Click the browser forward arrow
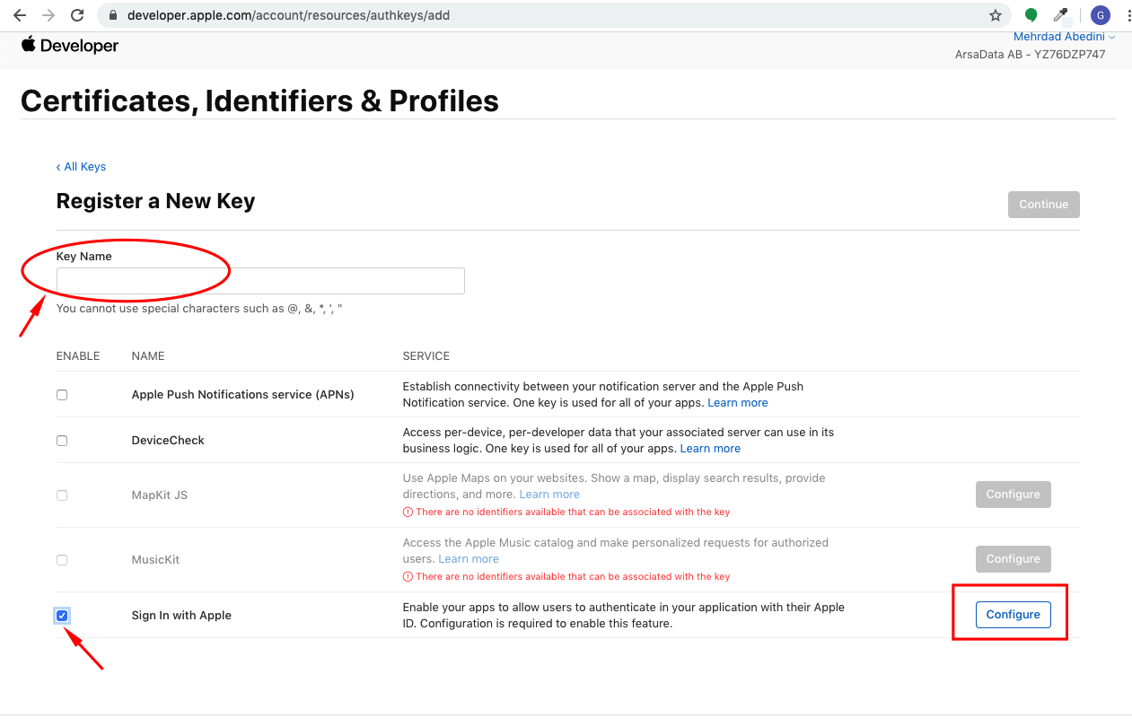The height and width of the screenshot is (727, 1132). click(48, 15)
